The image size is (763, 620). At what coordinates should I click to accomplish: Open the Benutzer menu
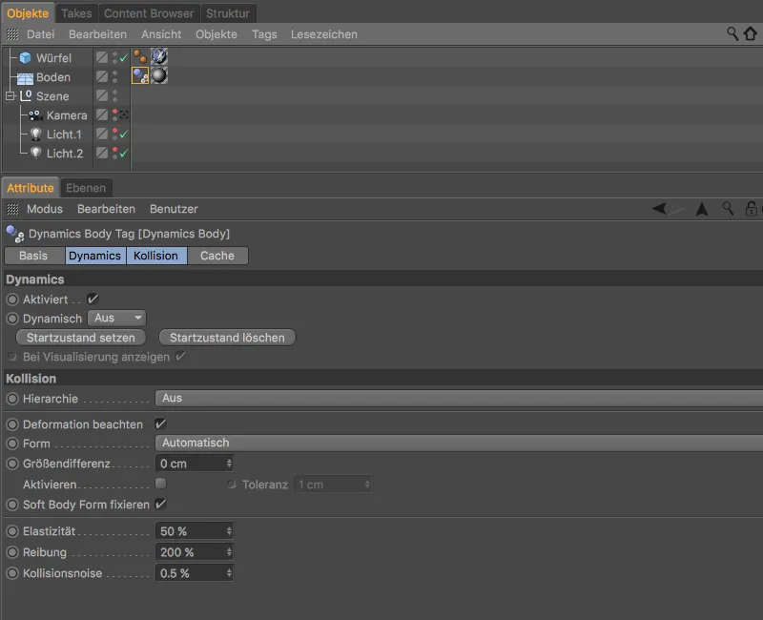pyautogui.click(x=174, y=209)
